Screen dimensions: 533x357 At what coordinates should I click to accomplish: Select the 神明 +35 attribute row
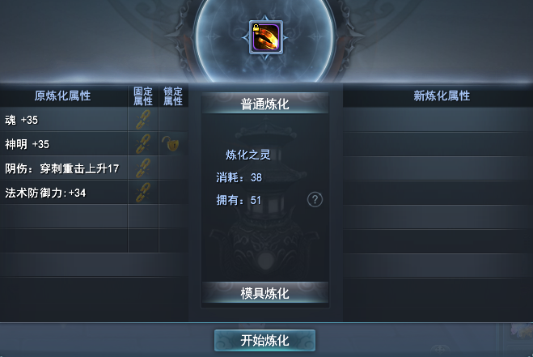click(x=64, y=144)
